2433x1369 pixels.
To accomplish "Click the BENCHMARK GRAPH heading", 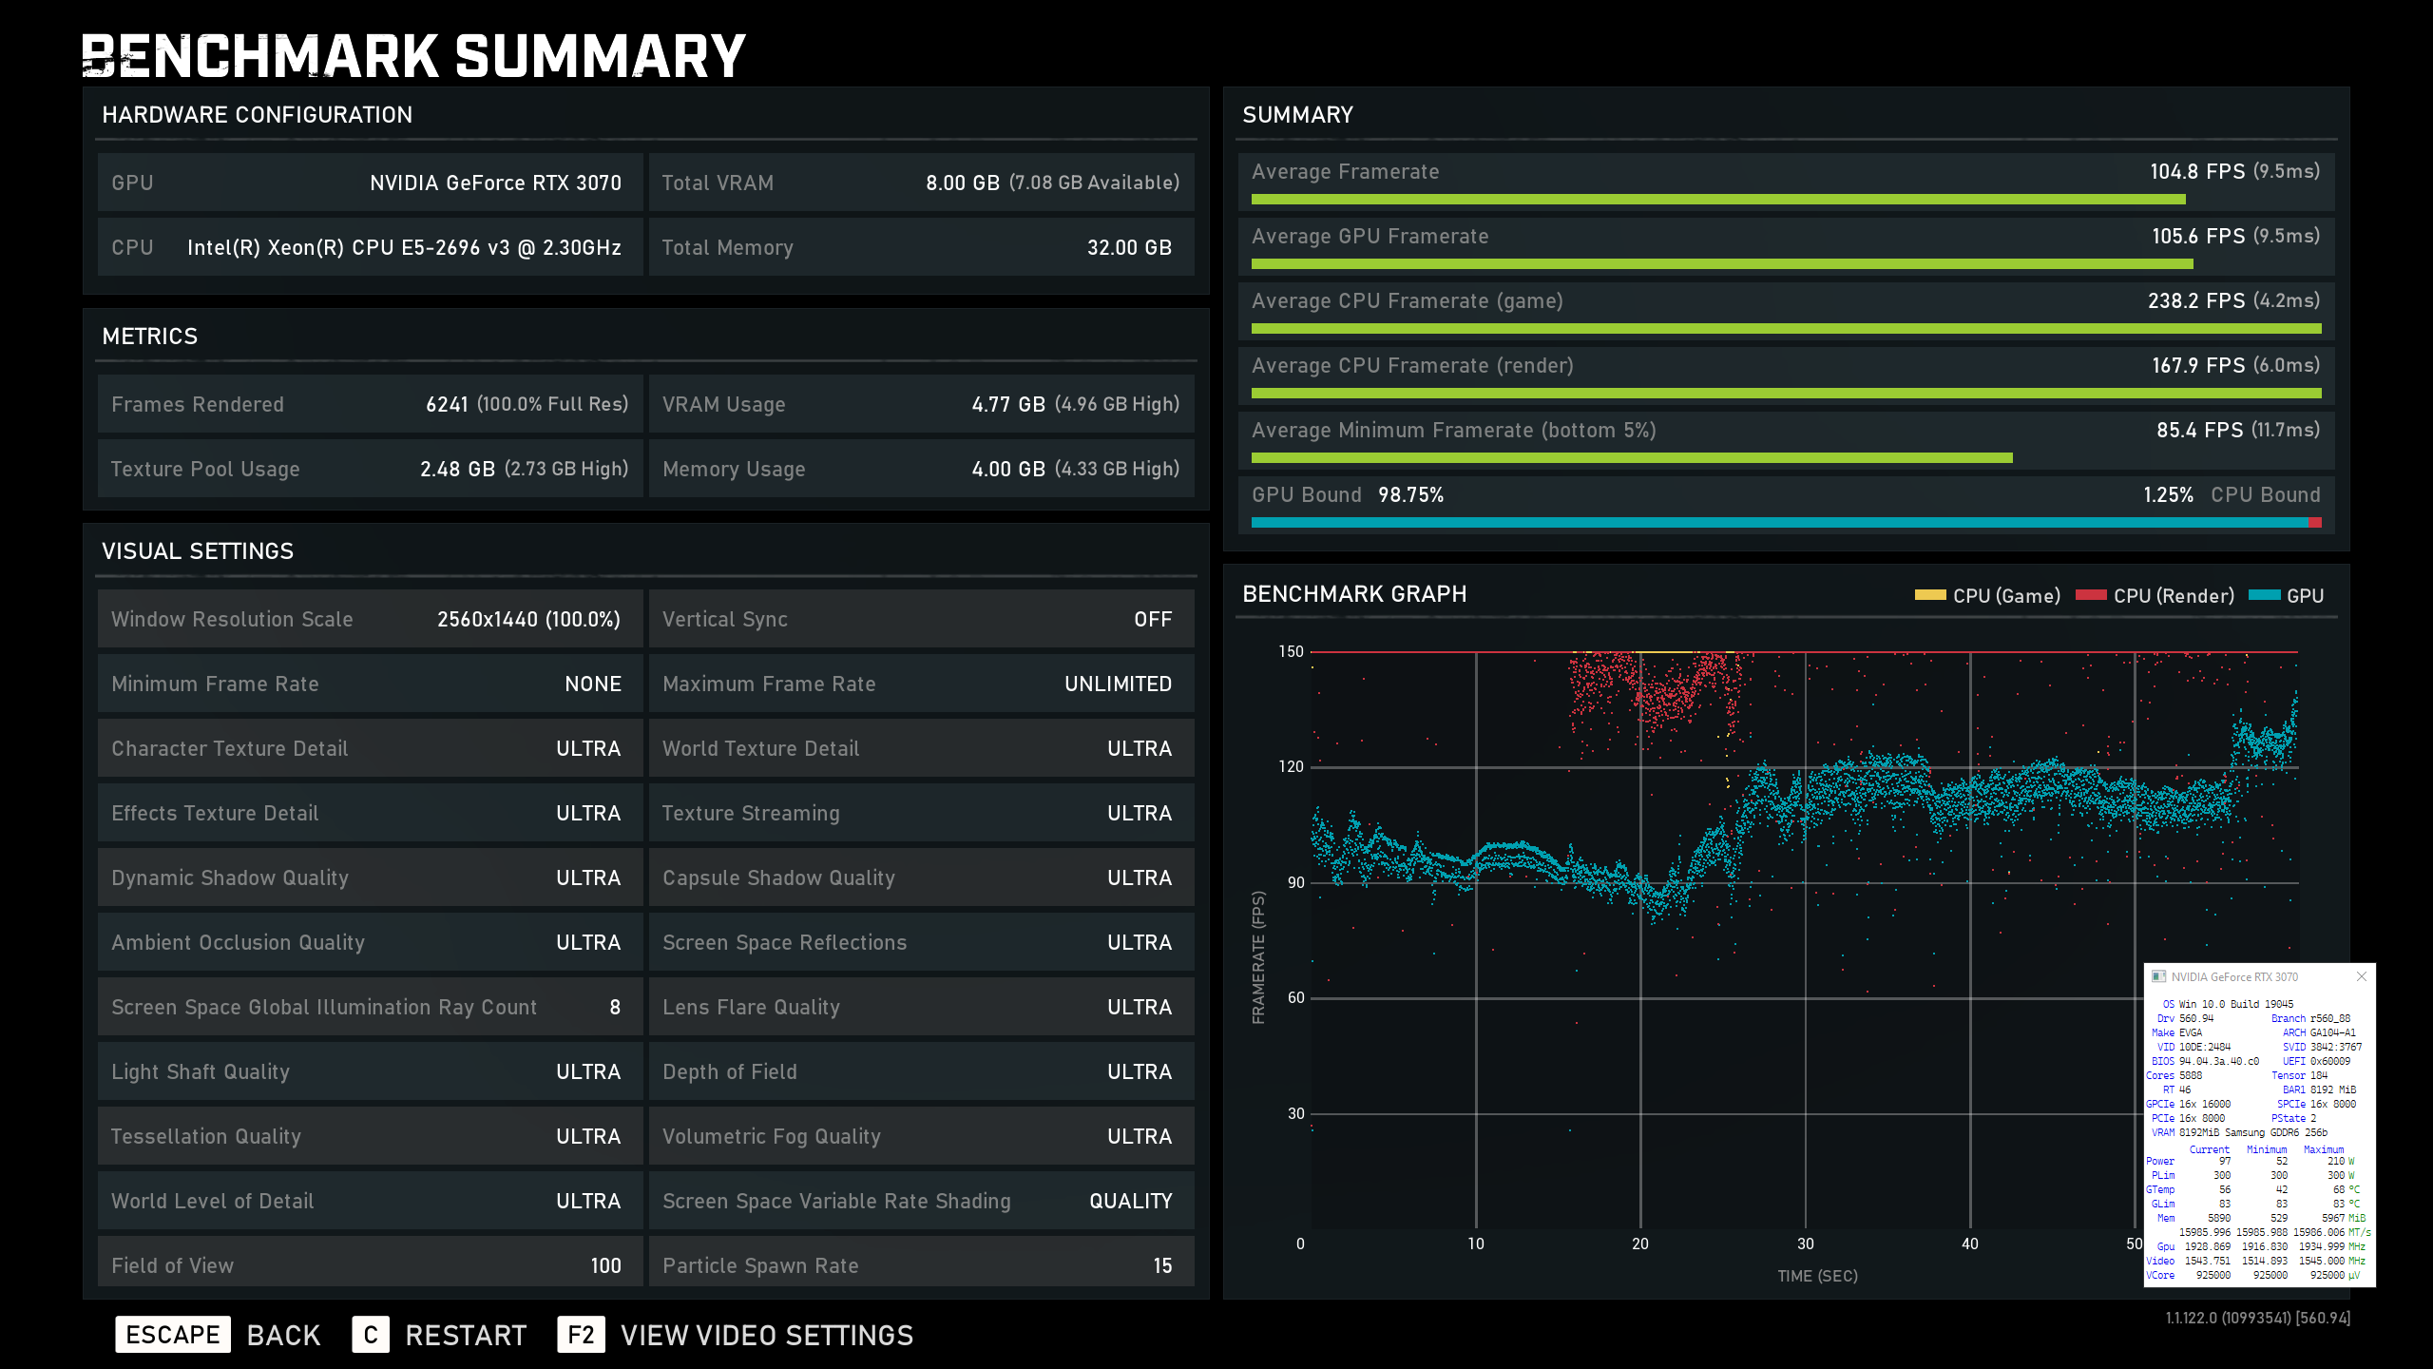I will [x=1354, y=594].
